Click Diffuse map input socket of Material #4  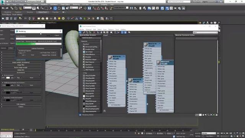pyautogui.click(x=144, y=49)
